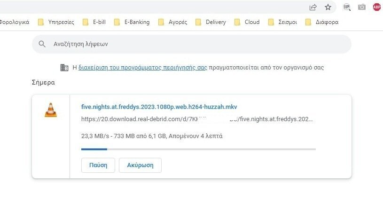Click the share page icon
This screenshot has height=216, width=383.
(x=313, y=8)
